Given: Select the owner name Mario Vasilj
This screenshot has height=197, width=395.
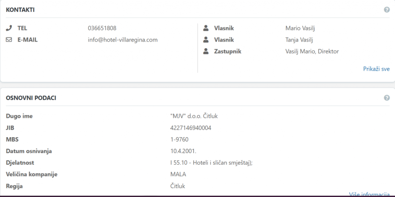Looking at the screenshot, I should [x=300, y=28].
